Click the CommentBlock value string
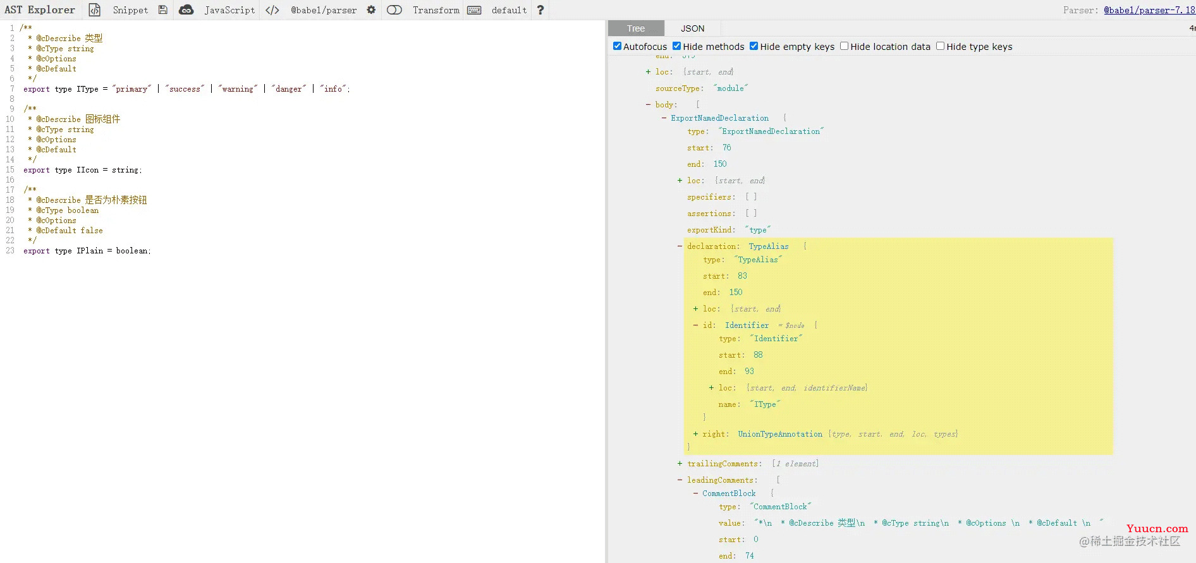This screenshot has width=1196, height=563. pyautogui.click(x=929, y=523)
